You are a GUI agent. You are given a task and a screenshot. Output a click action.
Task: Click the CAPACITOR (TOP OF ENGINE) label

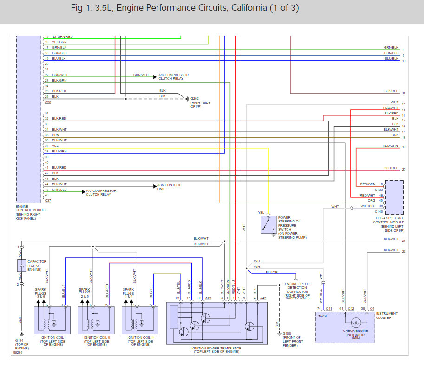37,266
